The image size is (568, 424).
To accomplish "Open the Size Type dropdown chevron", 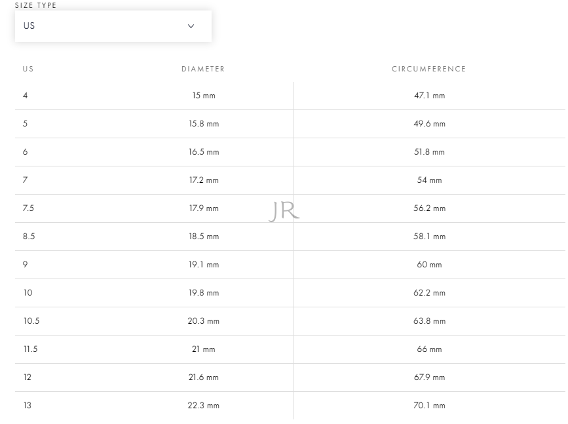I will click(x=191, y=26).
